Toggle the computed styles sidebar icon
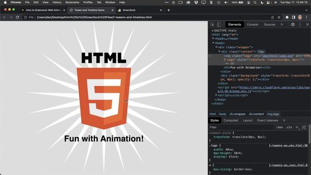The width and height of the screenshot is (311, 175). pos(304,127)
